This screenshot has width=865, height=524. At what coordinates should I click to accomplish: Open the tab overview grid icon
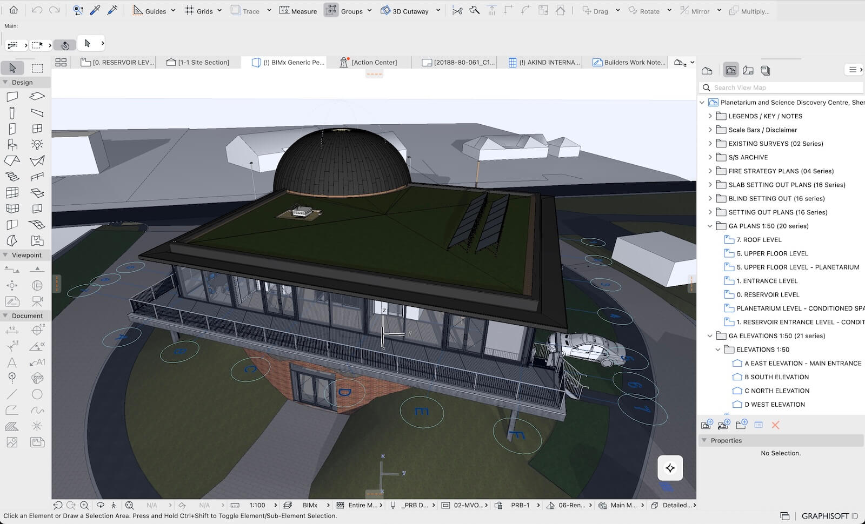pyautogui.click(x=61, y=62)
